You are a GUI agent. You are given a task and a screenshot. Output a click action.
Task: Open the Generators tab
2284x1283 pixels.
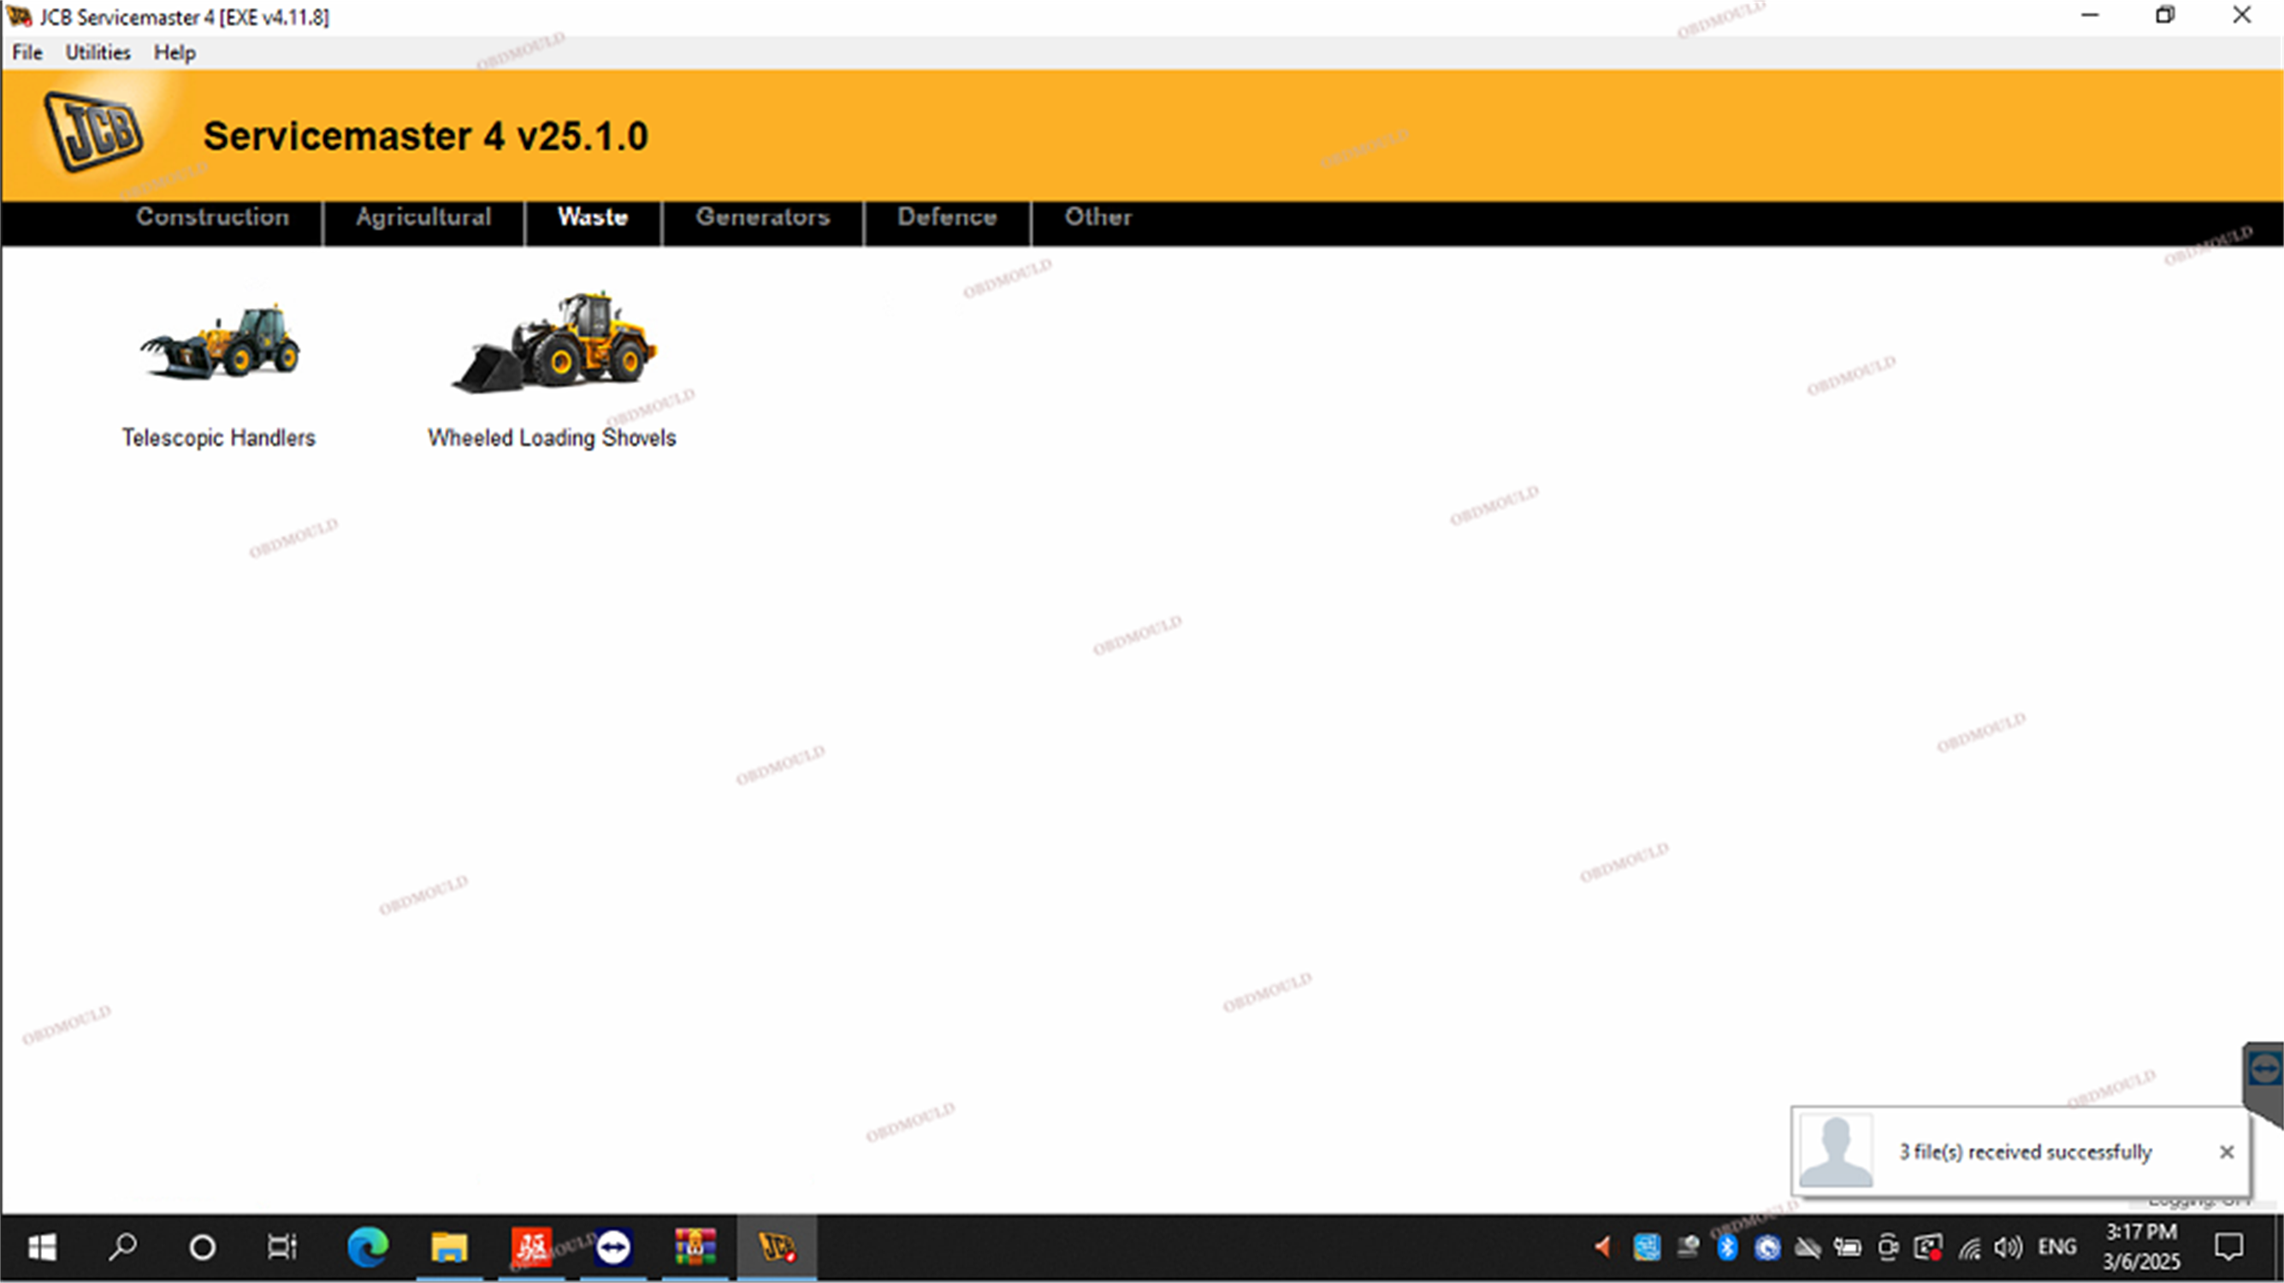[762, 217]
